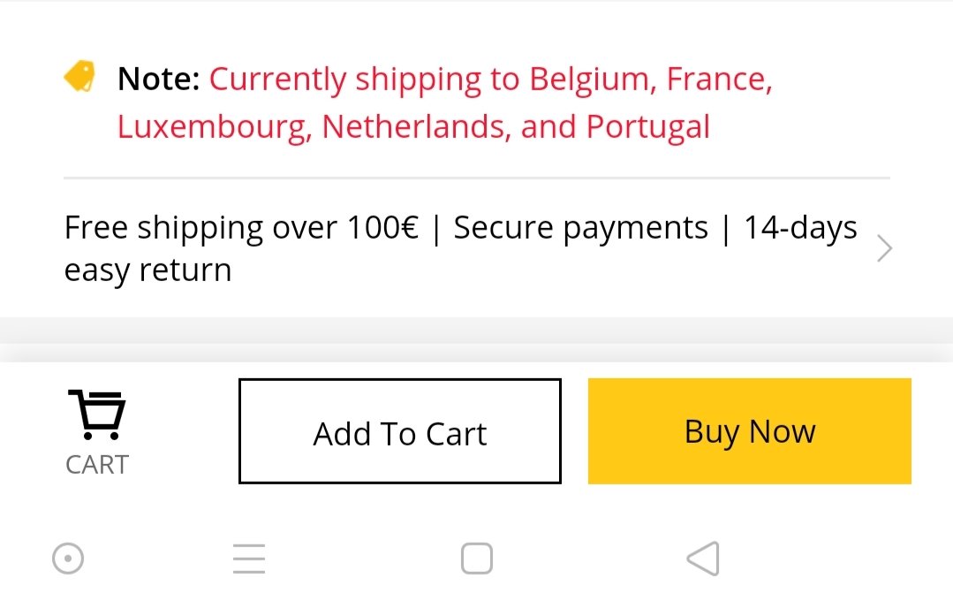Click the word France in the note
The width and height of the screenshot is (953, 616).
(720, 80)
